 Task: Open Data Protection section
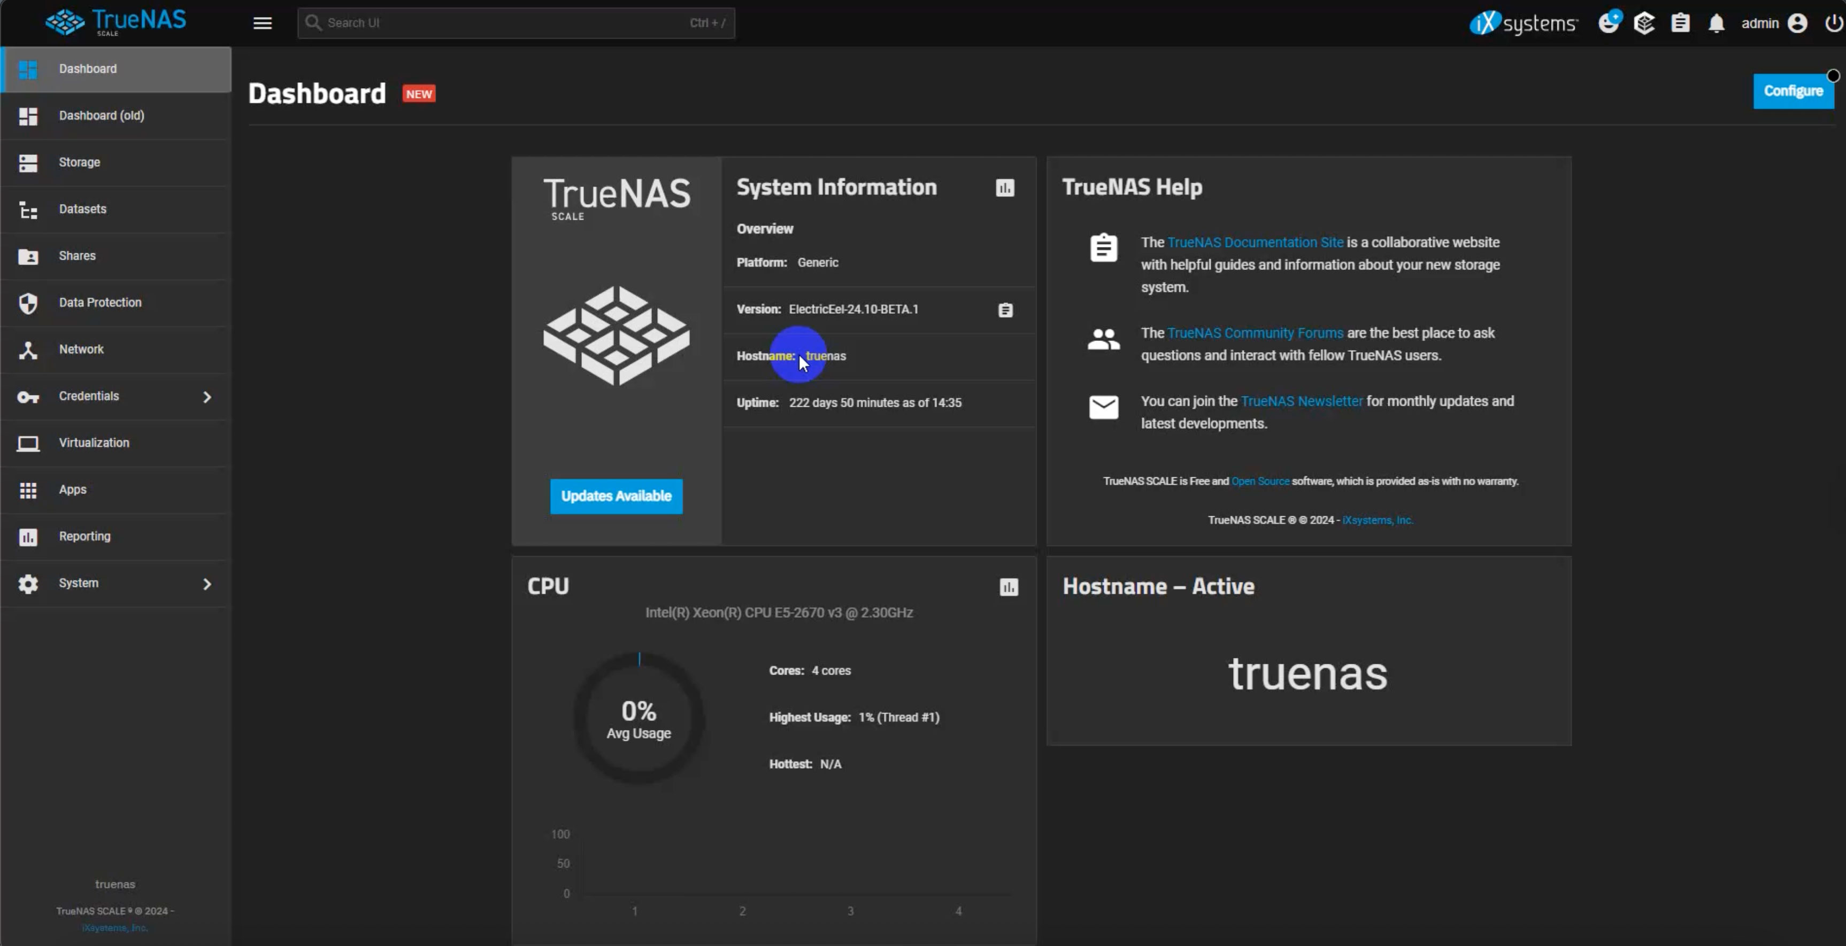point(116,302)
